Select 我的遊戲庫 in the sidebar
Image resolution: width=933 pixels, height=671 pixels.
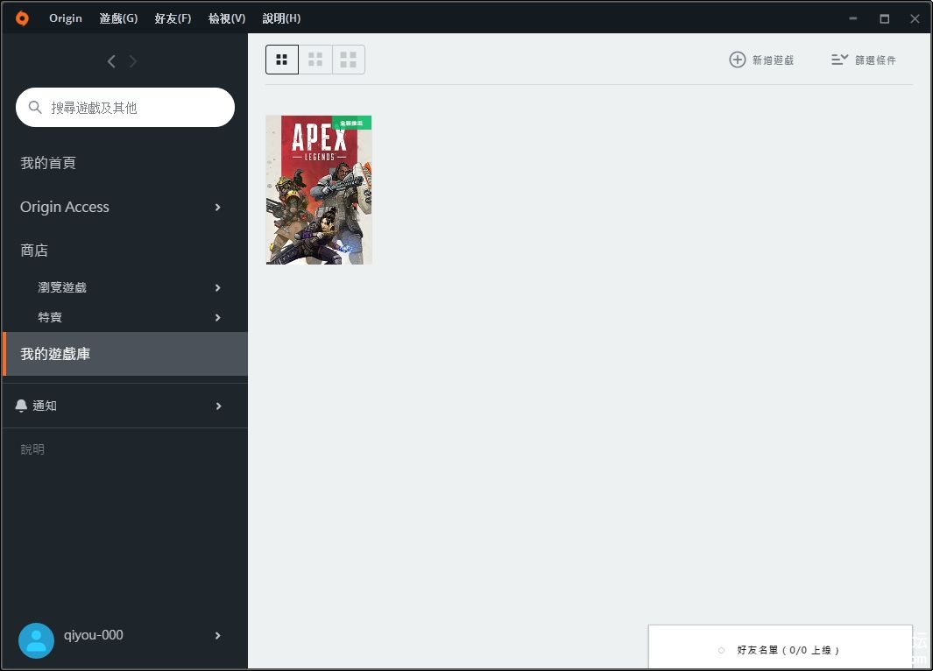coord(125,354)
